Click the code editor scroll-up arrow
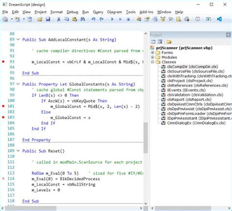This screenshot has height=211, width=232. (x=145, y=34)
